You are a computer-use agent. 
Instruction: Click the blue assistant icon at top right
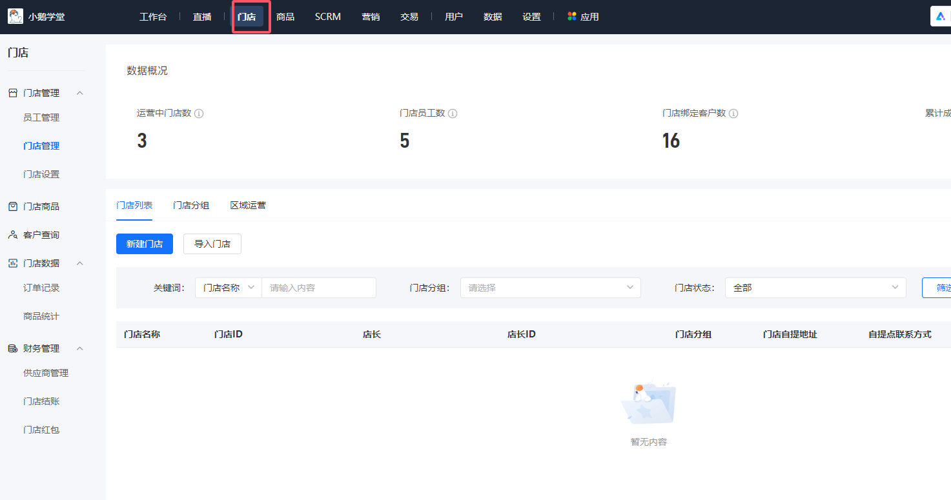coord(940,16)
